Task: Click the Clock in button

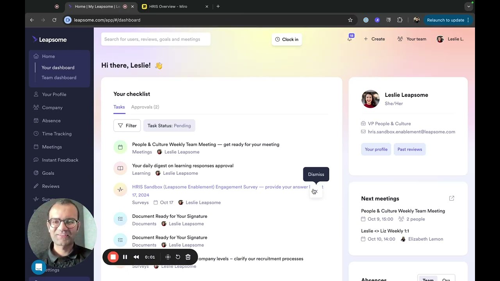Action: click(287, 39)
